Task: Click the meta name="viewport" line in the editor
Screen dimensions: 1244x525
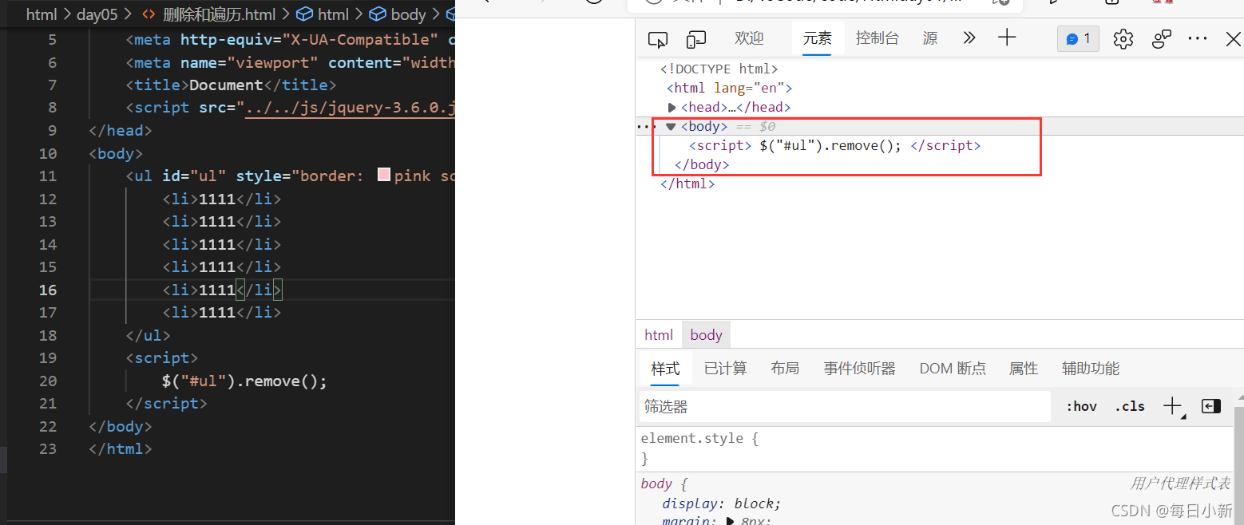Action: pyautogui.click(x=290, y=62)
